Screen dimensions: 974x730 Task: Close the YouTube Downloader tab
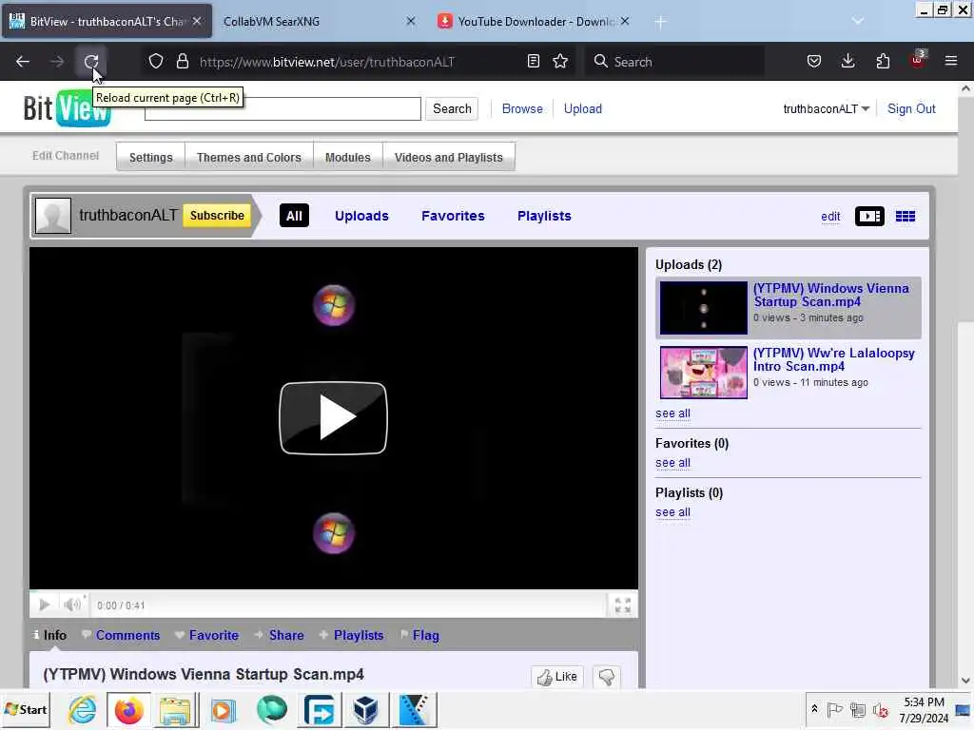pyautogui.click(x=625, y=22)
